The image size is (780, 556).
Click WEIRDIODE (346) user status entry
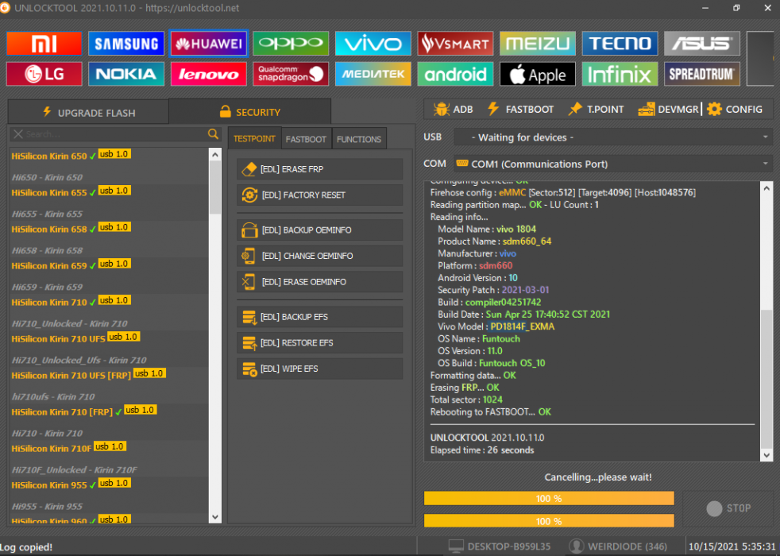(619, 546)
